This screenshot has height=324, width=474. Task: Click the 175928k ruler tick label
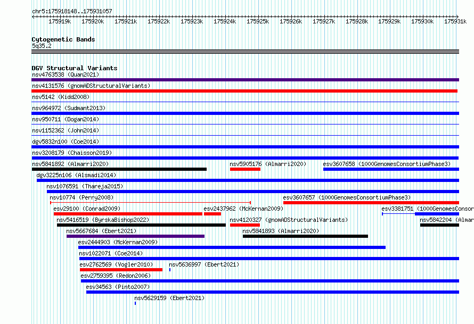[x=357, y=21]
